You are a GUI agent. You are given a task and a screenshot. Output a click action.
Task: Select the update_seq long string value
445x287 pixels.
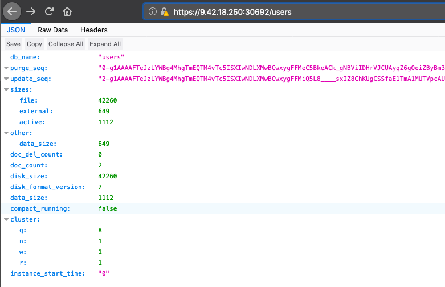pyautogui.click(x=271, y=79)
